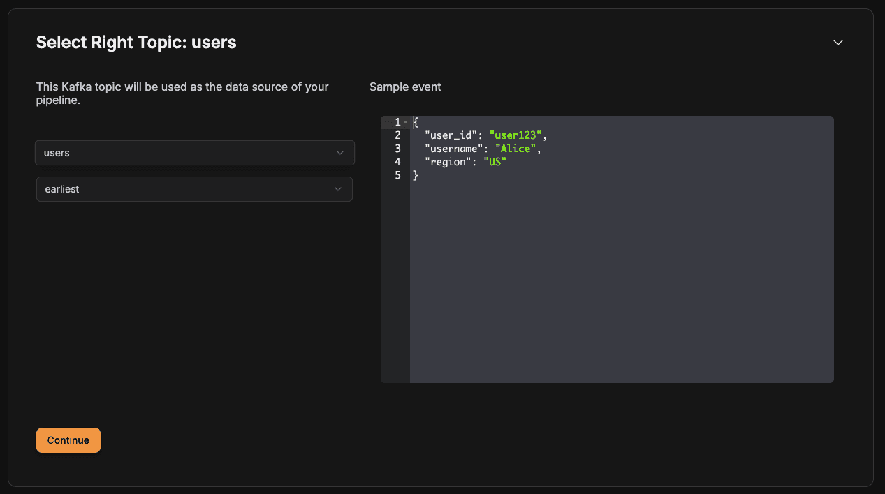Collapse the Select Right Topic section chevron
The height and width of the screenshot is (494, 885).
pos(838,43)
